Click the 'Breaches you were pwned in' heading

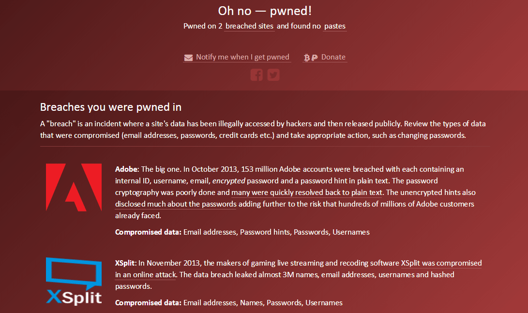coord(111,107)
